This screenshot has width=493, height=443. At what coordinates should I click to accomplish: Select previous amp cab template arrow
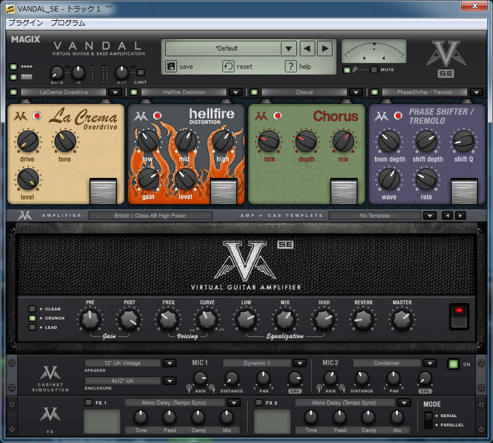[x=447, y=216]
